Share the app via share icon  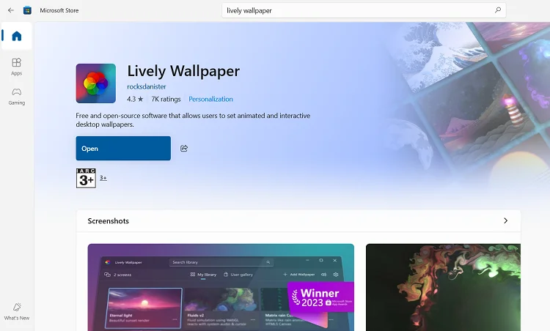184,148
